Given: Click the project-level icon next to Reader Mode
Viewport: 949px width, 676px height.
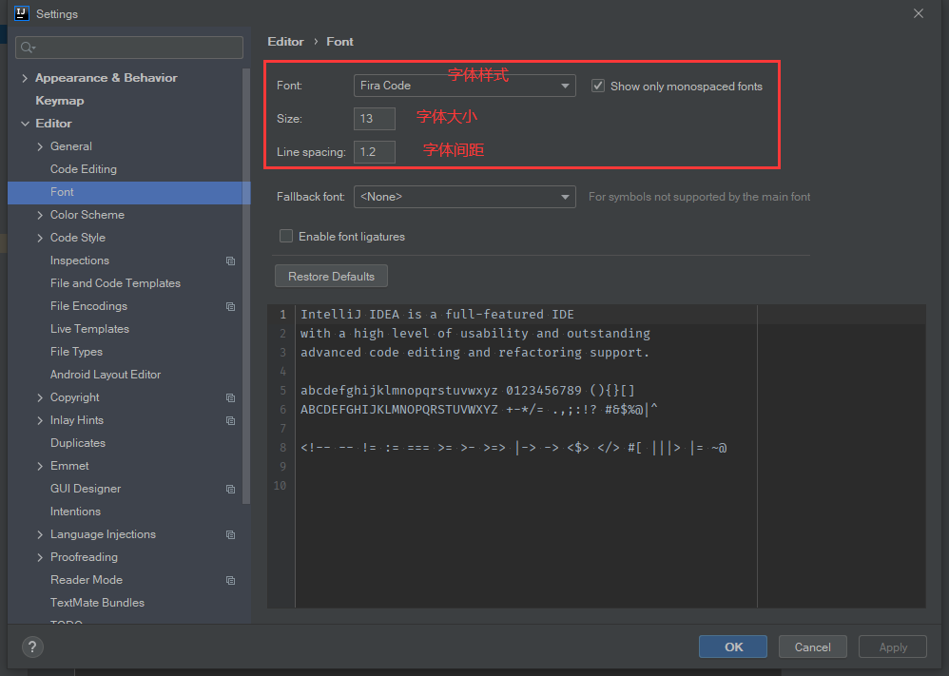Looking at the screenshot, I should [230, 580].
